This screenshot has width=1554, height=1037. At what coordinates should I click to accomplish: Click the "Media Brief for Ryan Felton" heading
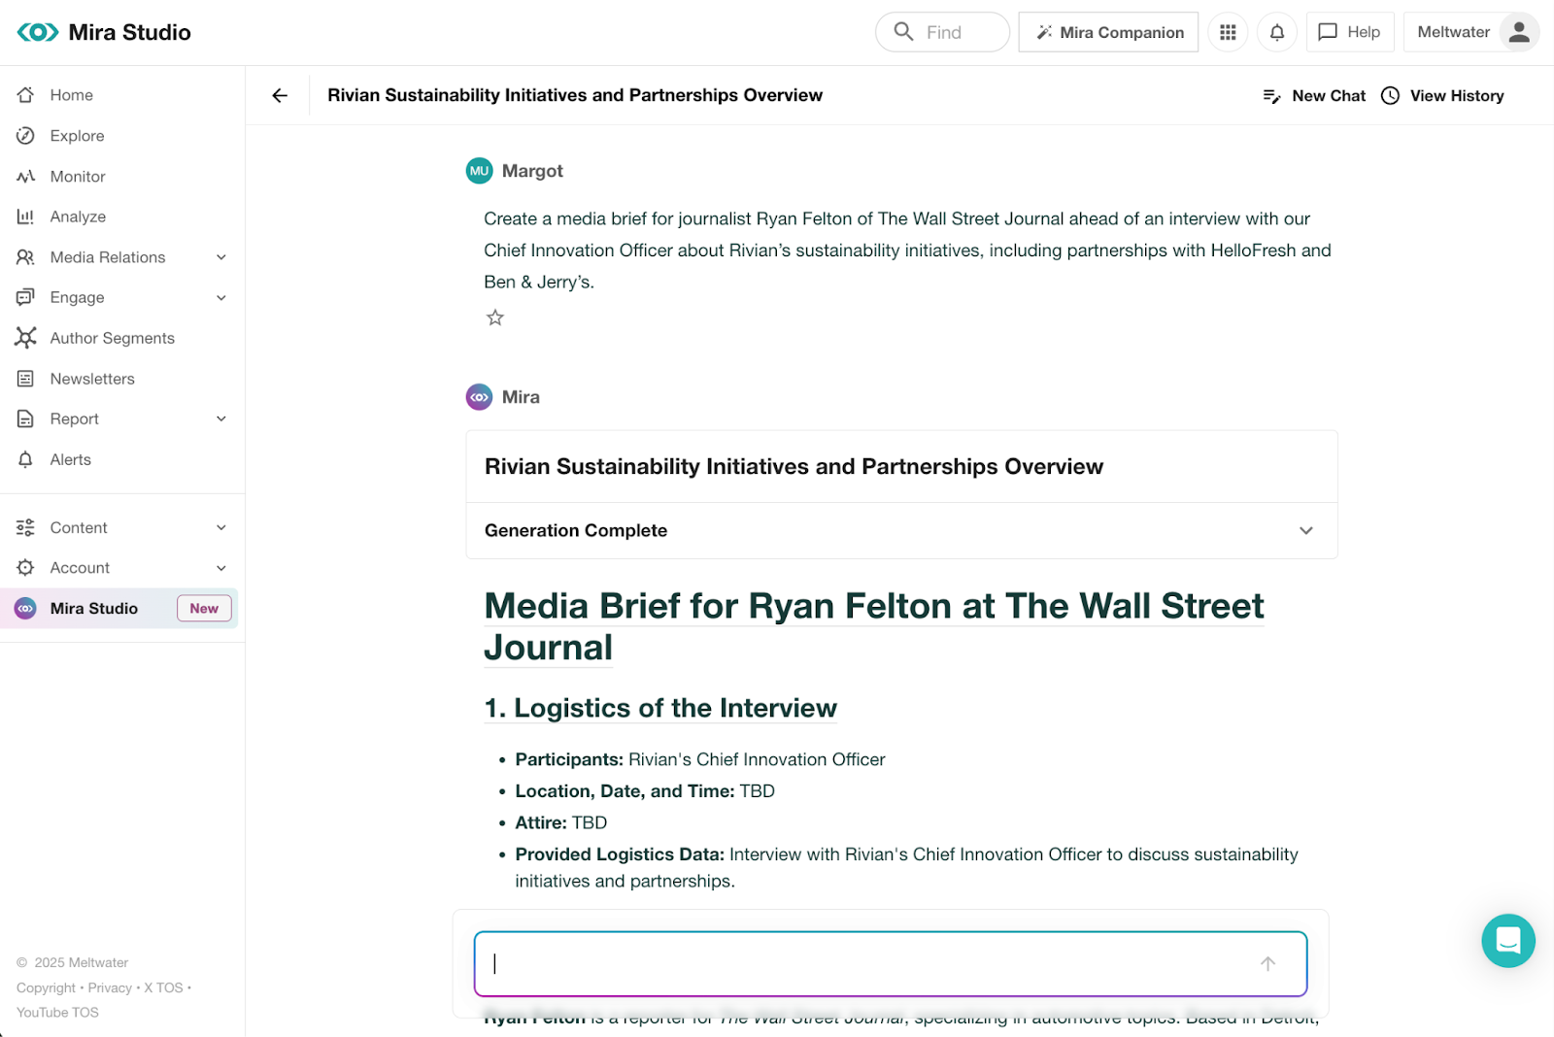[x=873, y=626]
